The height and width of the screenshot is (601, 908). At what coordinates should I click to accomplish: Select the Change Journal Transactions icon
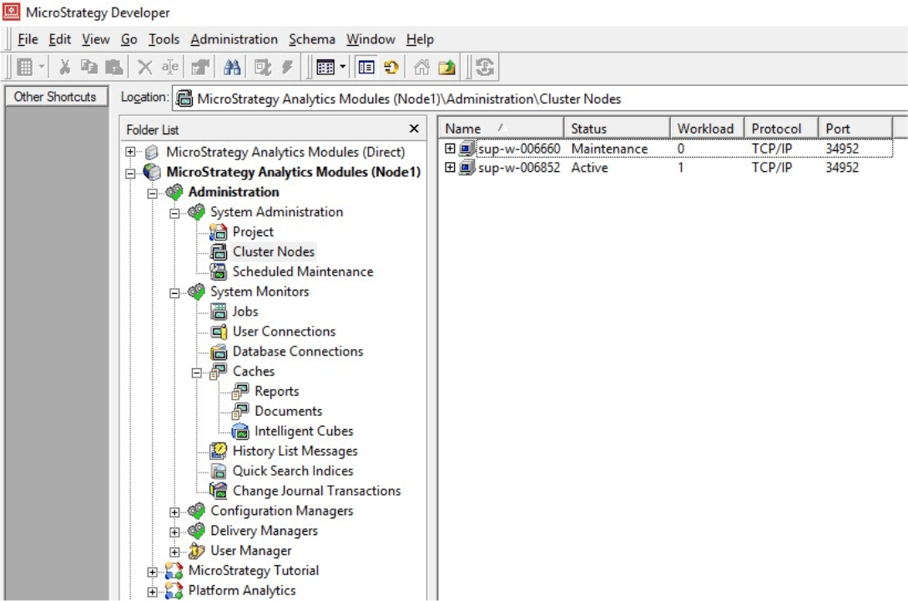[219, 491]
